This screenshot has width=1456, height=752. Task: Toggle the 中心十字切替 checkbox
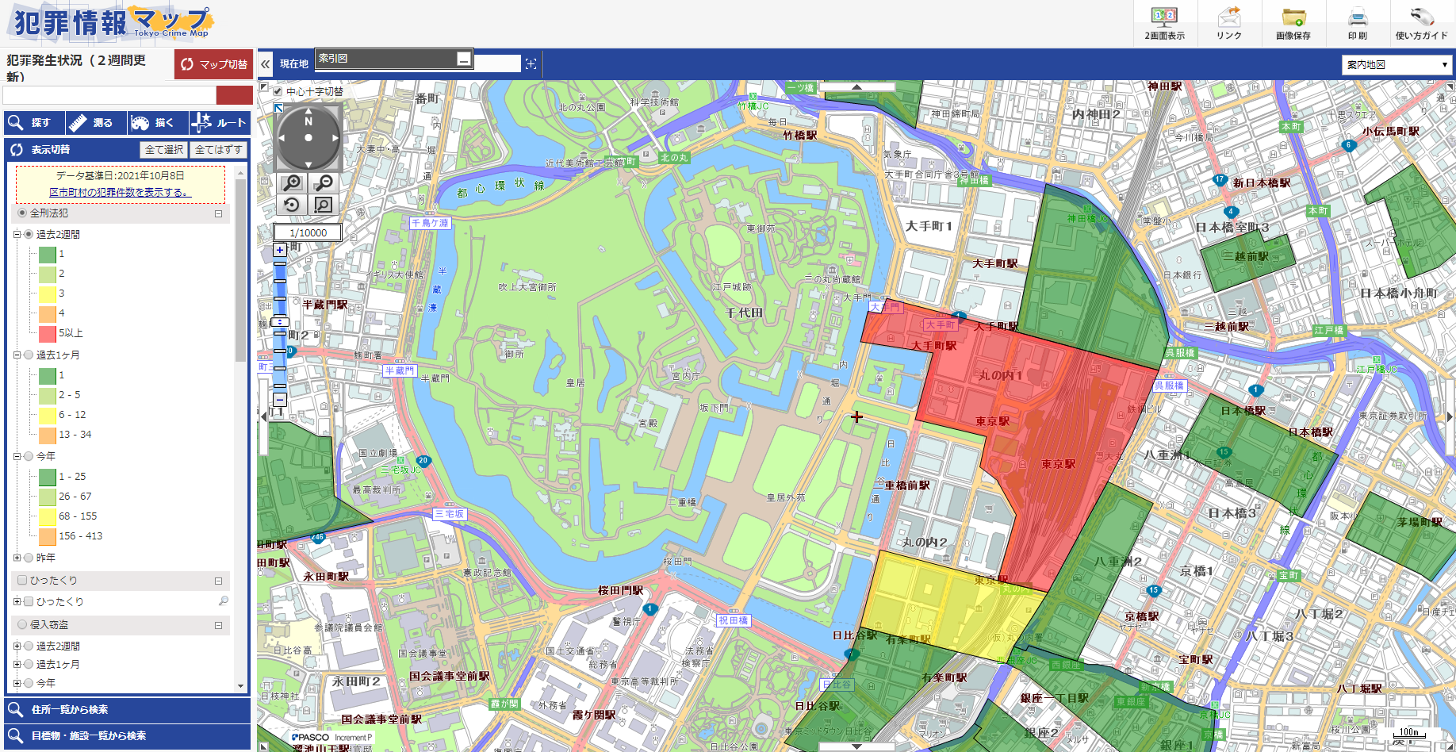(x=278, y=91)
